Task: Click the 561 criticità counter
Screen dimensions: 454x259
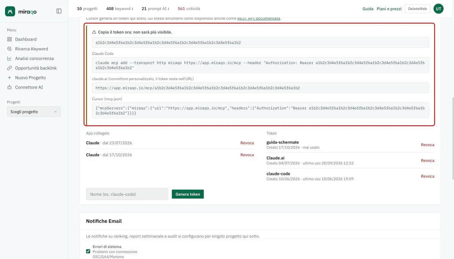Action: (189, 9)
